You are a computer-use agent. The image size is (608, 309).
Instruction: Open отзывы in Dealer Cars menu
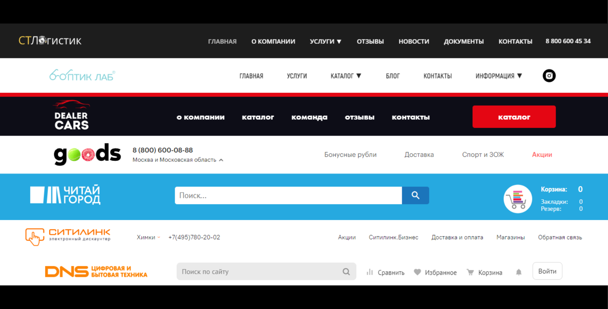tap(360, 117)
